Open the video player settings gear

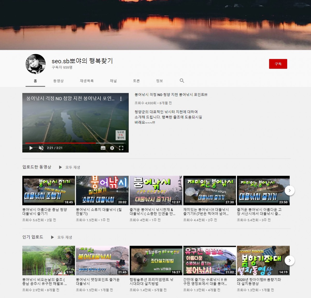(x=112, y=148)
